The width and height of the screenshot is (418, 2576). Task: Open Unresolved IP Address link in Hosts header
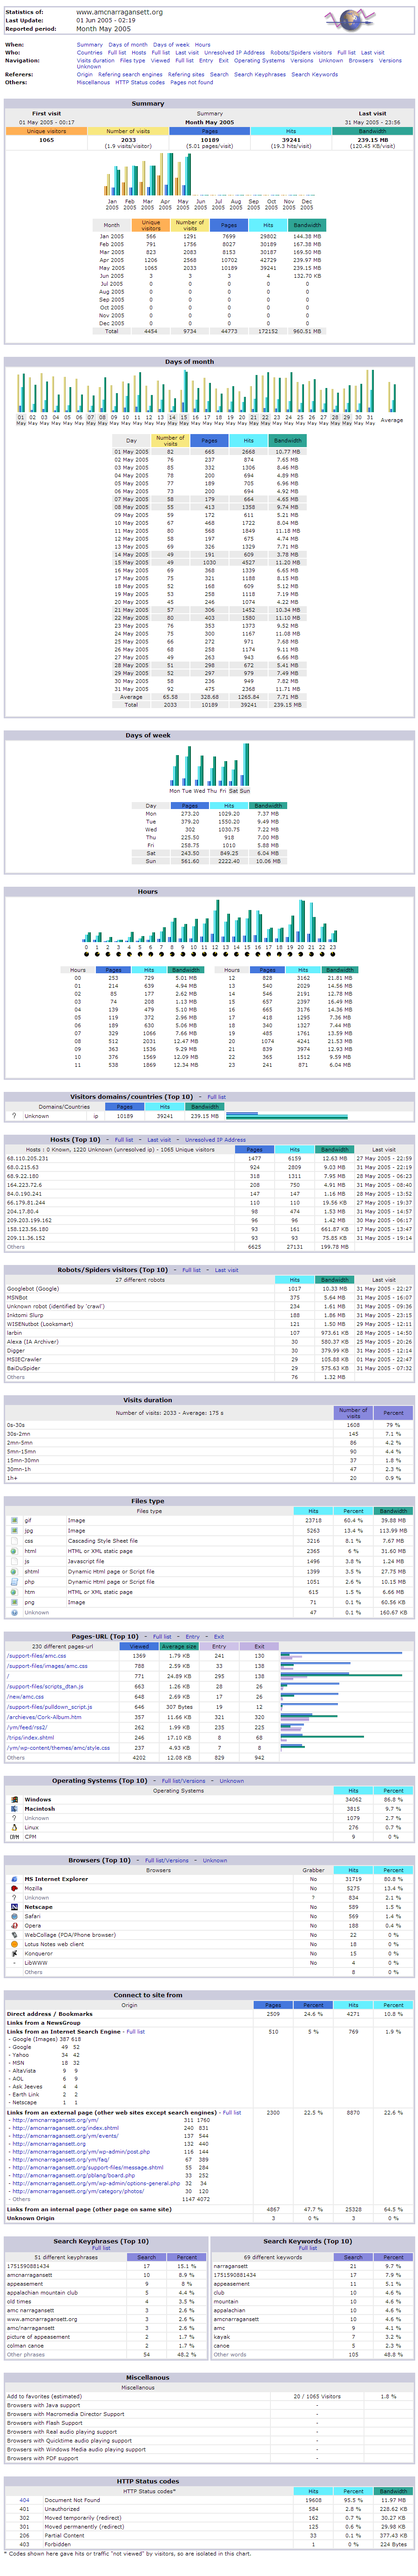[x=215, y=1139]
